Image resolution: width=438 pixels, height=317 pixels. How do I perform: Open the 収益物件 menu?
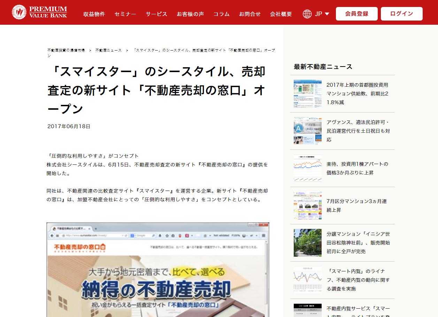pos(94,14)
